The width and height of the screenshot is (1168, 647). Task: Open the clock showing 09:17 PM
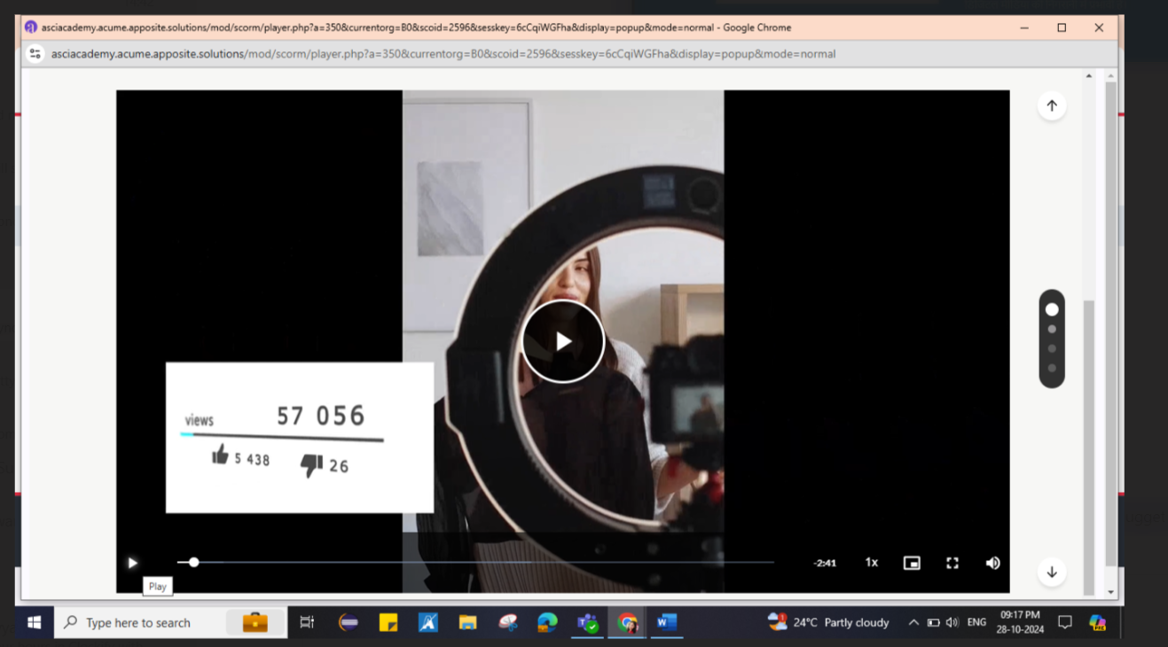tap(1020, 622)
